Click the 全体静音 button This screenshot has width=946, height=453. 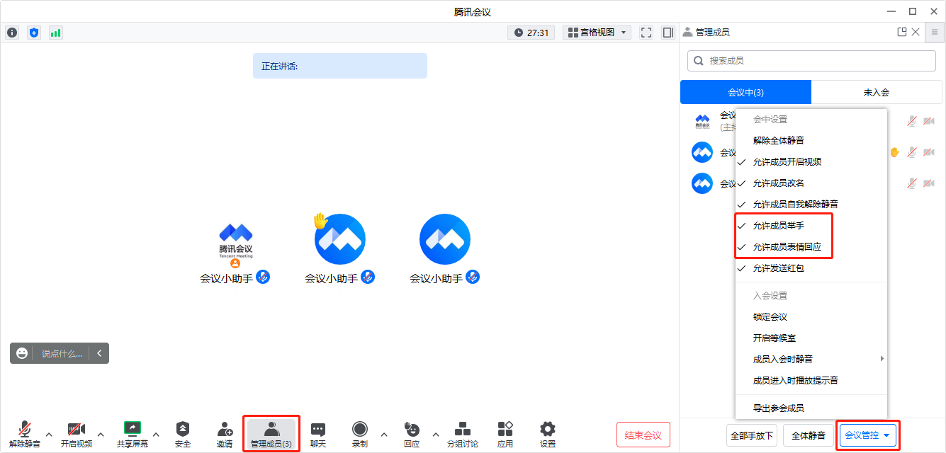tap(809, 435)
